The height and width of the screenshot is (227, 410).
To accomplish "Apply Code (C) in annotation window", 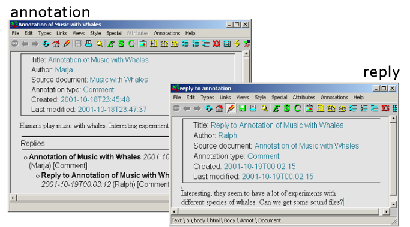I will click(x=131, y=44).
